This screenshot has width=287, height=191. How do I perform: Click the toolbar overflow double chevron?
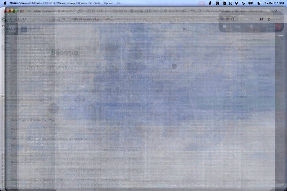(x=275, y=19)
